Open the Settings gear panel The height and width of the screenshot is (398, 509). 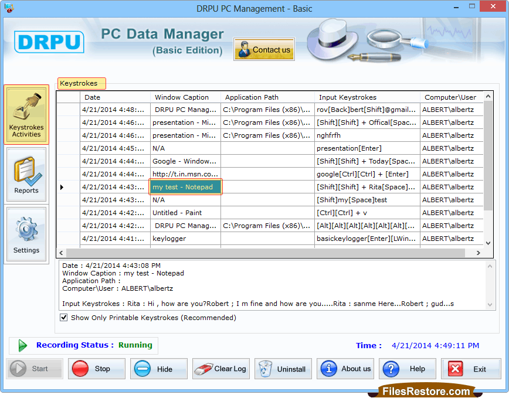tap(26, 234)
